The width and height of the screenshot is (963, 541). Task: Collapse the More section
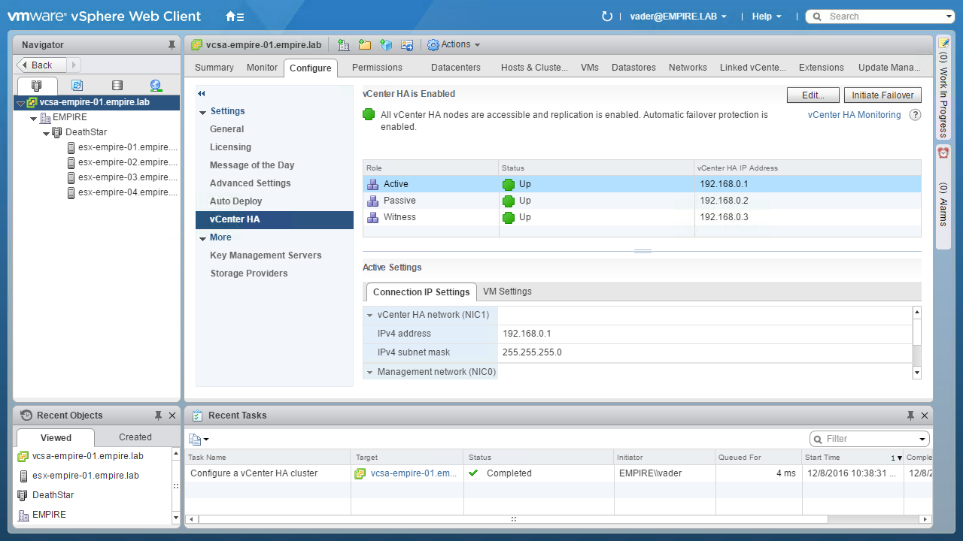202,238
